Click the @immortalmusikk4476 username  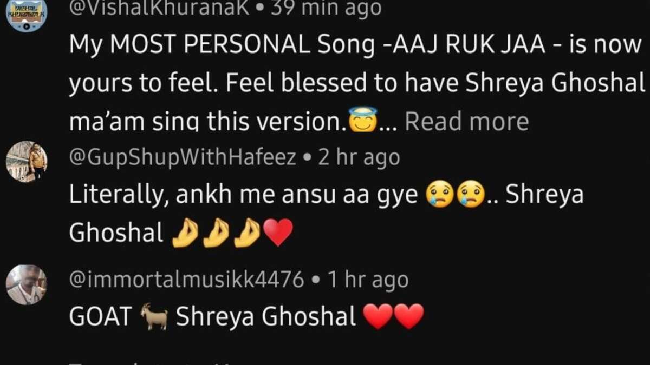pyautogui.click(x=187, y=280)
